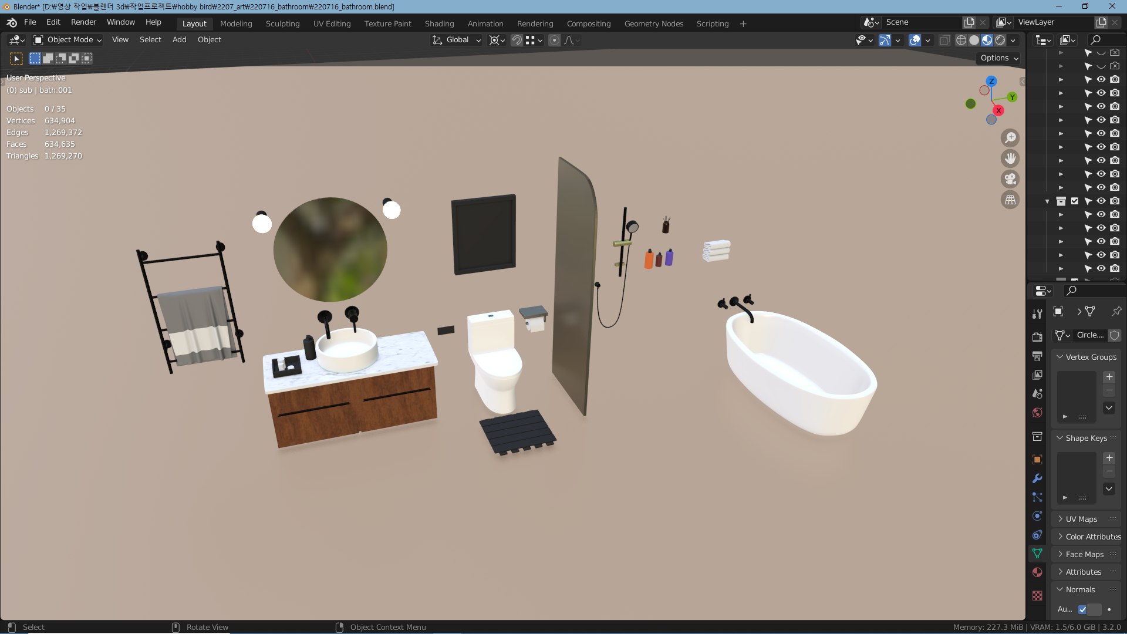This screenshot has height=634, width=1127.
Task: Open the World properties tab
Action: tap(1037, 413)
